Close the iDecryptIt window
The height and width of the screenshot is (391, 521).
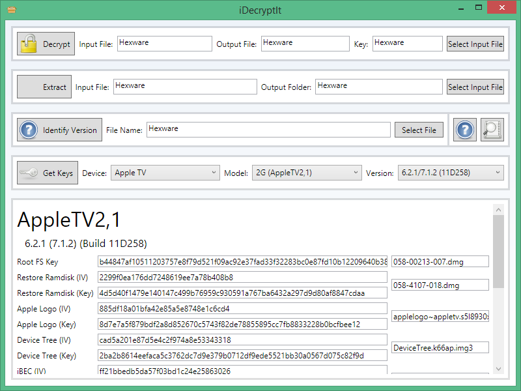coord(501,7)
